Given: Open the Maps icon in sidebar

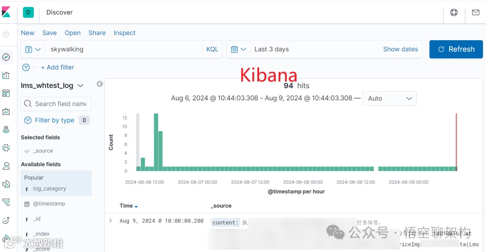Looking at the screenshot, I should pos(6,130).
